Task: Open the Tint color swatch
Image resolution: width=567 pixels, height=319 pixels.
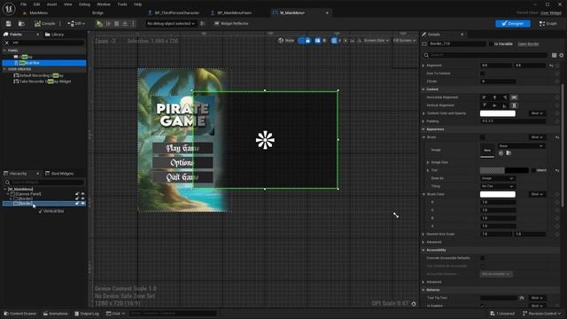Action: 504,170
